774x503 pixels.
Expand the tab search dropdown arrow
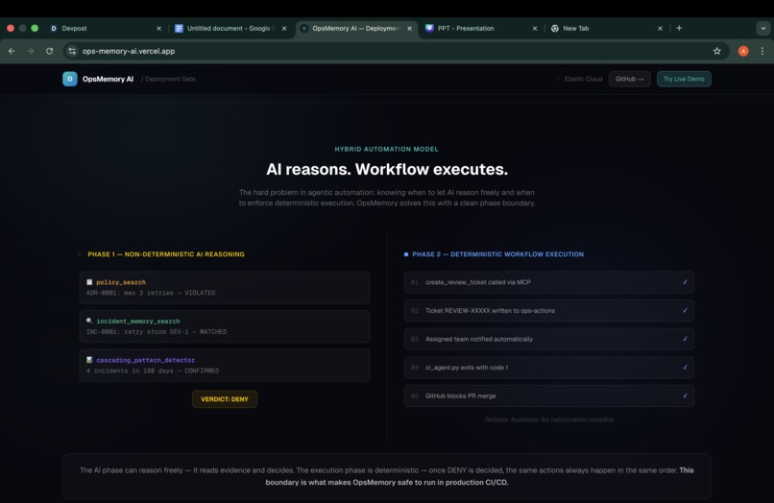pos(763,28)
